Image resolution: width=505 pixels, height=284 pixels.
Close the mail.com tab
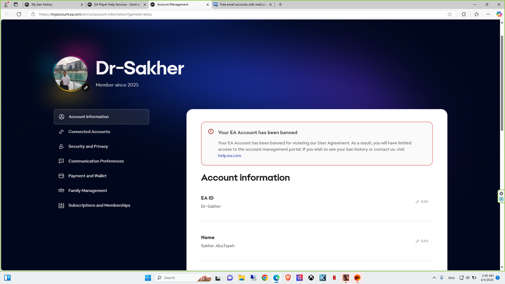point(270,5)
